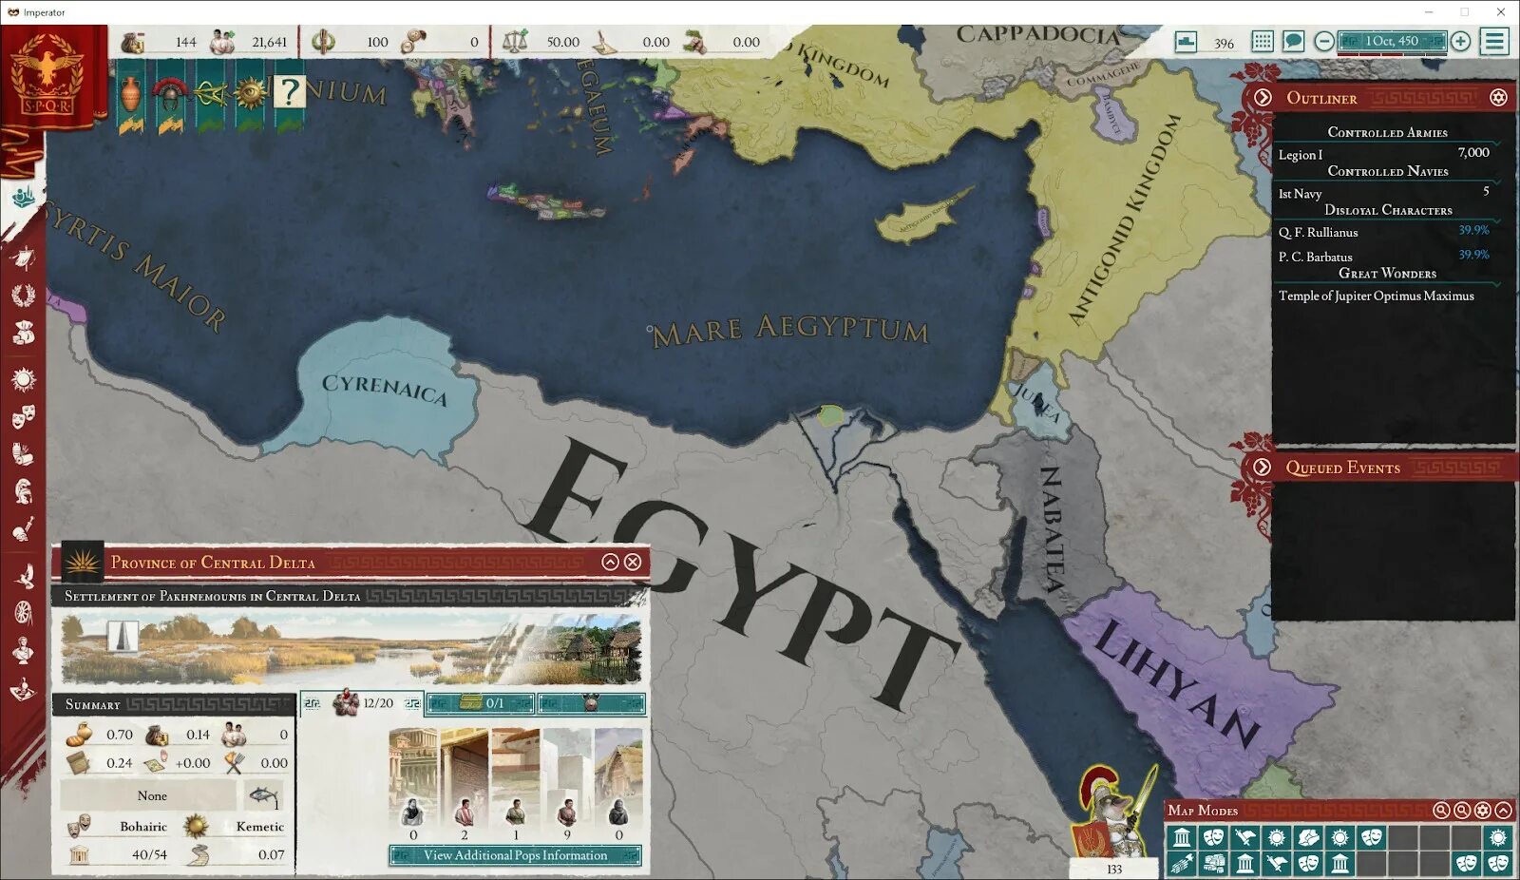Select the city buildings map mode
Image resolution: width=1520 pixels, height=880 pixels.
point(1214,863)
